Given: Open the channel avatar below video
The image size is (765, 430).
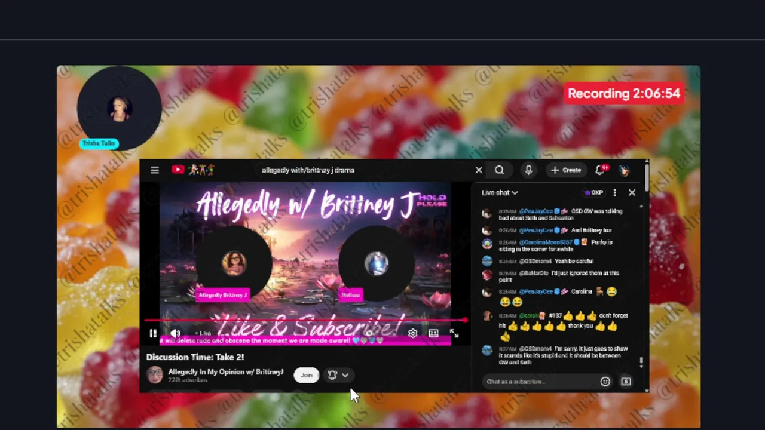Looking at the screenshot, I should [155, 375].
